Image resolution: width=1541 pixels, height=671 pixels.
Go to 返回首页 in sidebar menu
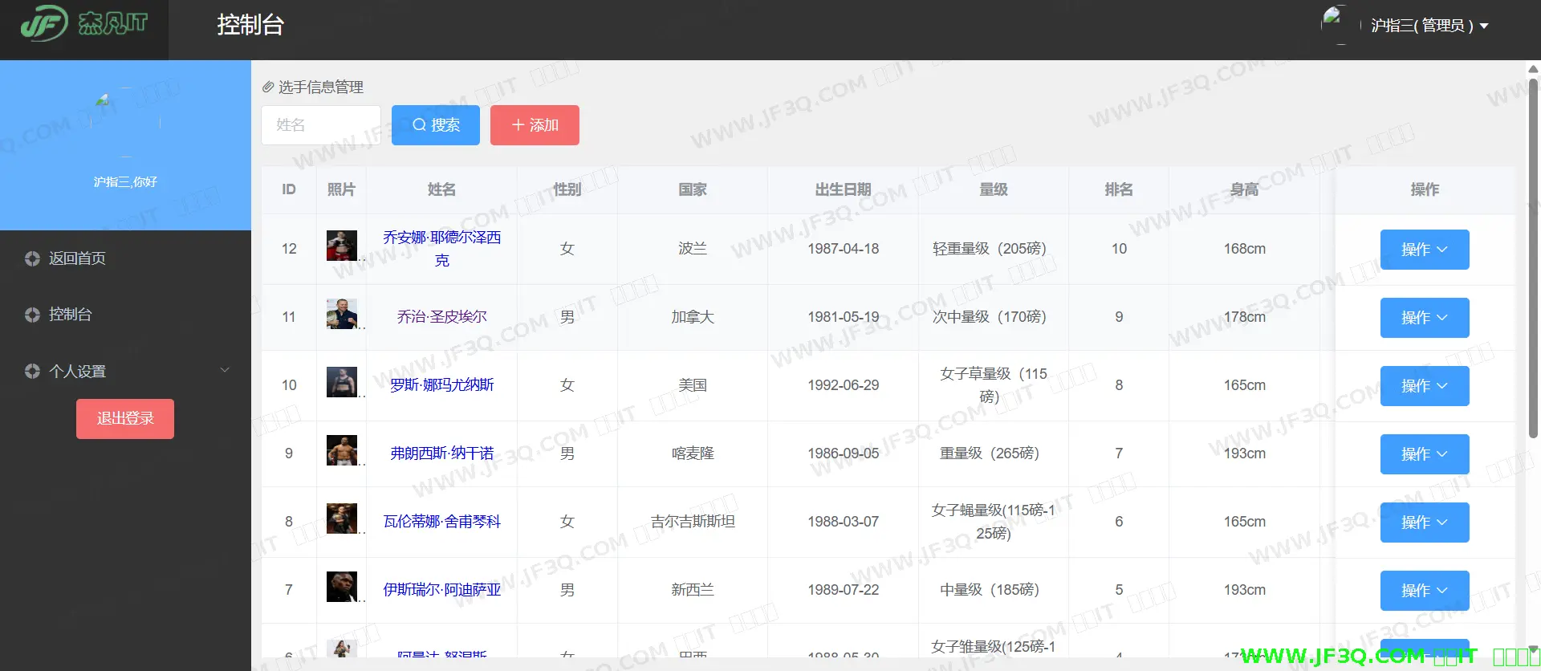click(77, 258)
